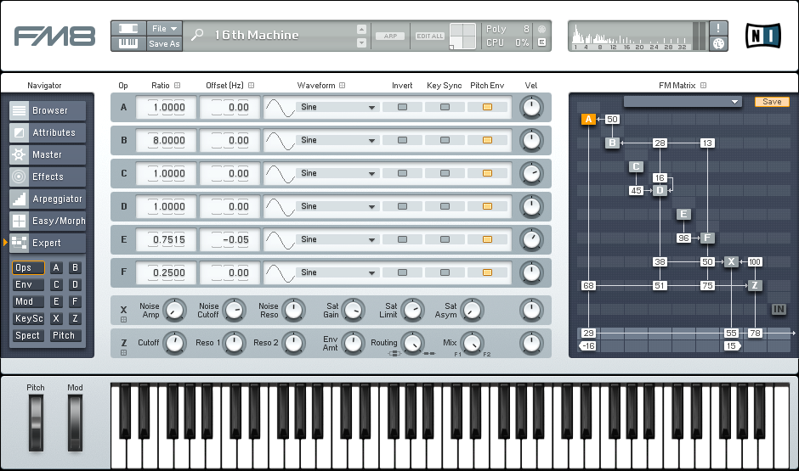799x471 pixels.
Task: Open the Browser page in Navigator
Action: click(48, 110)
